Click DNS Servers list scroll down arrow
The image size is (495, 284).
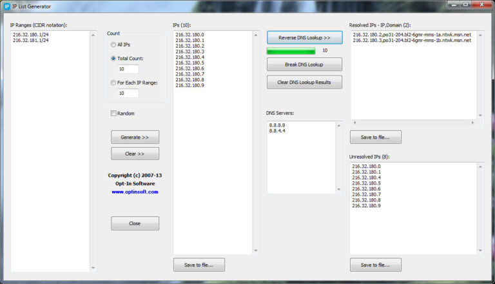click(x=339, y=189)
